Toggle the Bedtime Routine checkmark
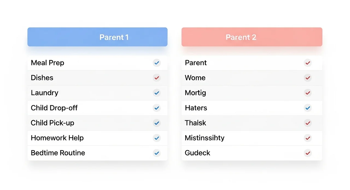Viewport: 350px width, 190px height. 157,153
